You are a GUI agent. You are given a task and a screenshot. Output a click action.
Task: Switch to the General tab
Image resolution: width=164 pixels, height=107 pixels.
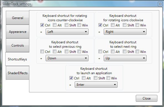point(17,18)
